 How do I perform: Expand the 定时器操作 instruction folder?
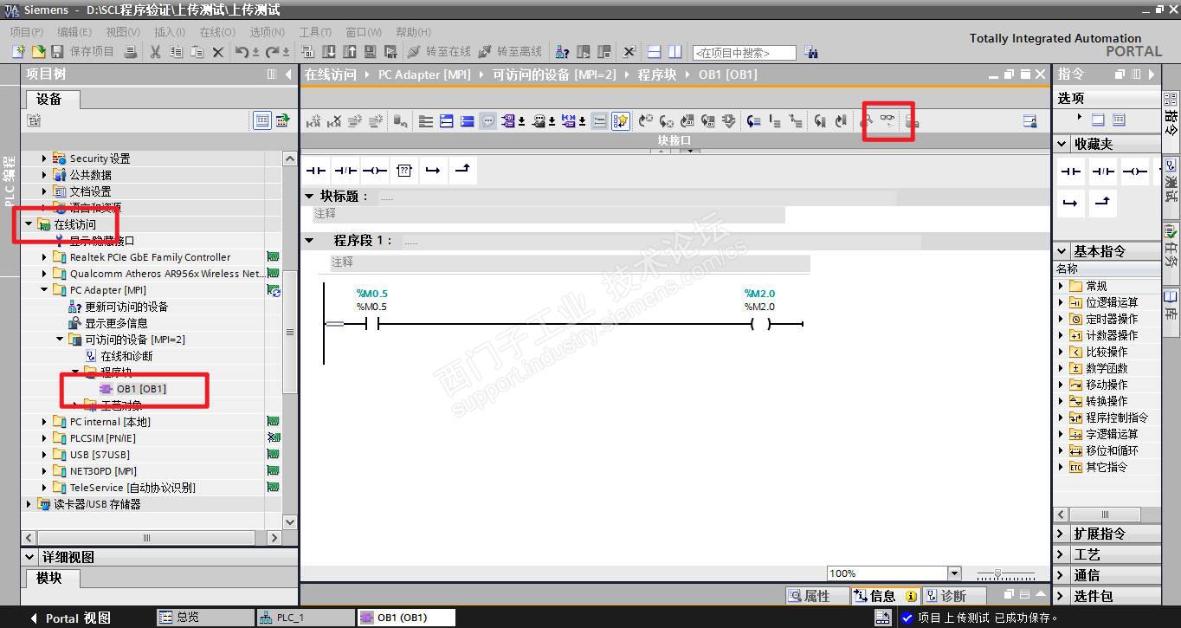[x=1062, y=319]
